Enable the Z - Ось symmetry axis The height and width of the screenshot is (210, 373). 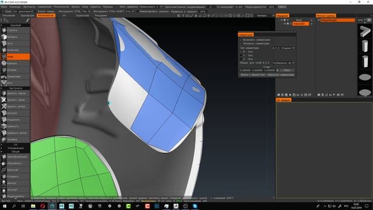(241, 59)
